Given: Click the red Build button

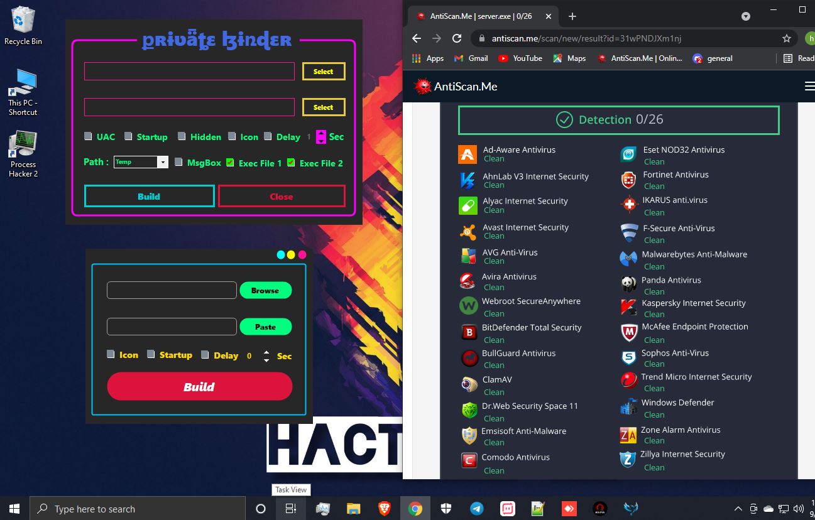Looking at the screenshot, I should click(x=199, y=386).
